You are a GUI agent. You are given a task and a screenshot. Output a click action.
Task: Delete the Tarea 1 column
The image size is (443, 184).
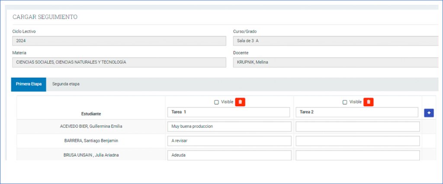(241, 102)
